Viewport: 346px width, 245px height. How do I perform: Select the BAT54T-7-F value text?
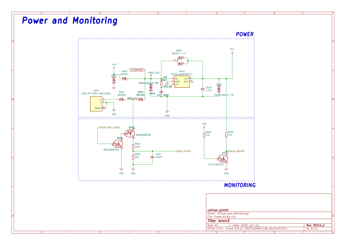coord(179,54)
